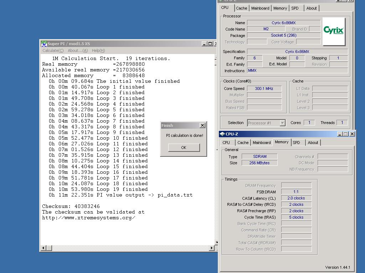The image size is (365, 273).
Task: Click the memory Size field 256 MBytes
Action: [x=259, y=163]
